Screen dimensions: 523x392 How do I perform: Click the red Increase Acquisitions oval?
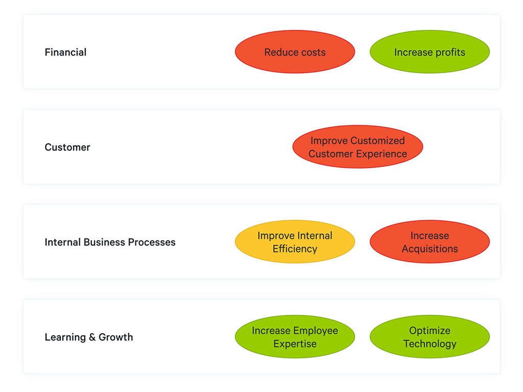[x=430, y=241]
